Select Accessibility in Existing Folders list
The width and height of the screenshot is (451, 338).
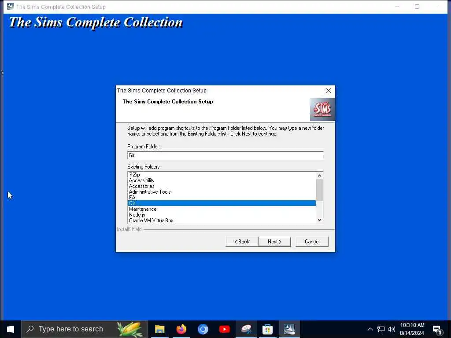[x=222, y=180]
